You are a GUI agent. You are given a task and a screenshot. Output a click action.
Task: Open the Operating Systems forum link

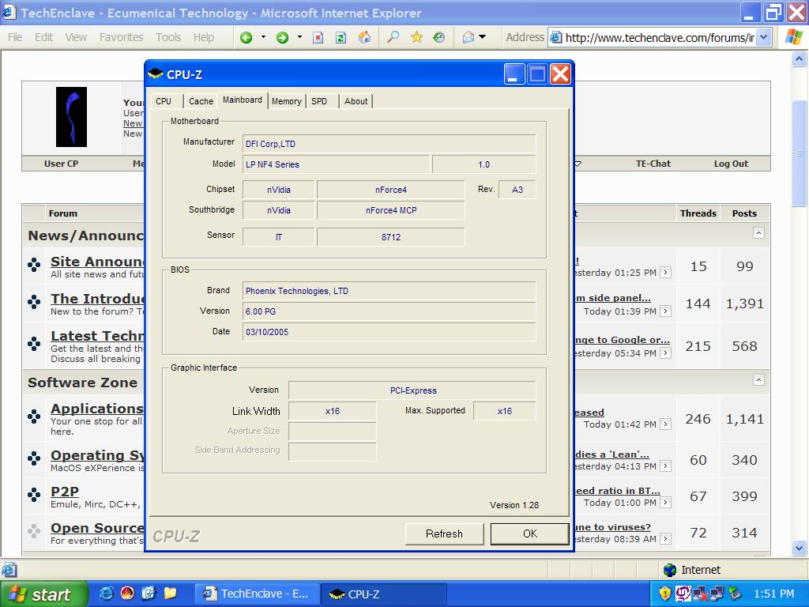(97, 455)
